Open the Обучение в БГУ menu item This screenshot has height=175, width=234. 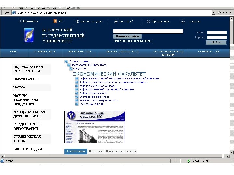[x=45, y=52]
